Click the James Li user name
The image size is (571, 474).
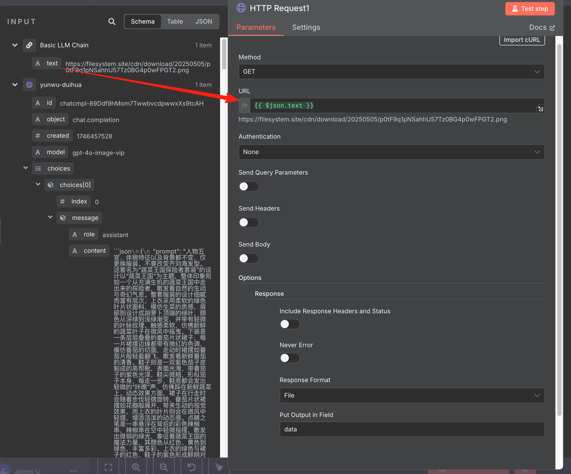[x=27, y=471]
